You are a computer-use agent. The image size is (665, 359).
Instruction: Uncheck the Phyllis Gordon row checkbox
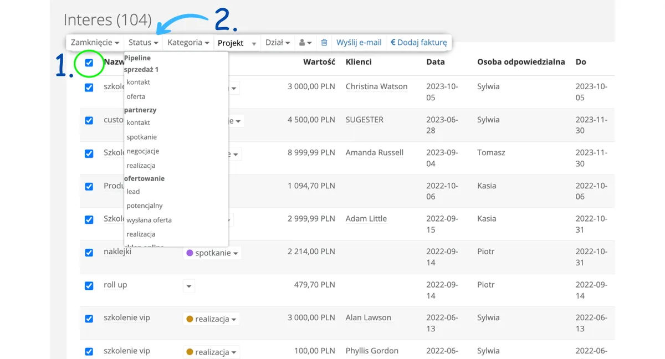pos(89,352)
